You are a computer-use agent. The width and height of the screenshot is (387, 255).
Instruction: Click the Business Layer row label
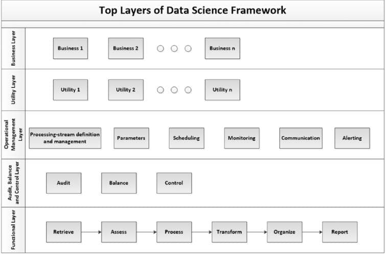tap(13, 48)
